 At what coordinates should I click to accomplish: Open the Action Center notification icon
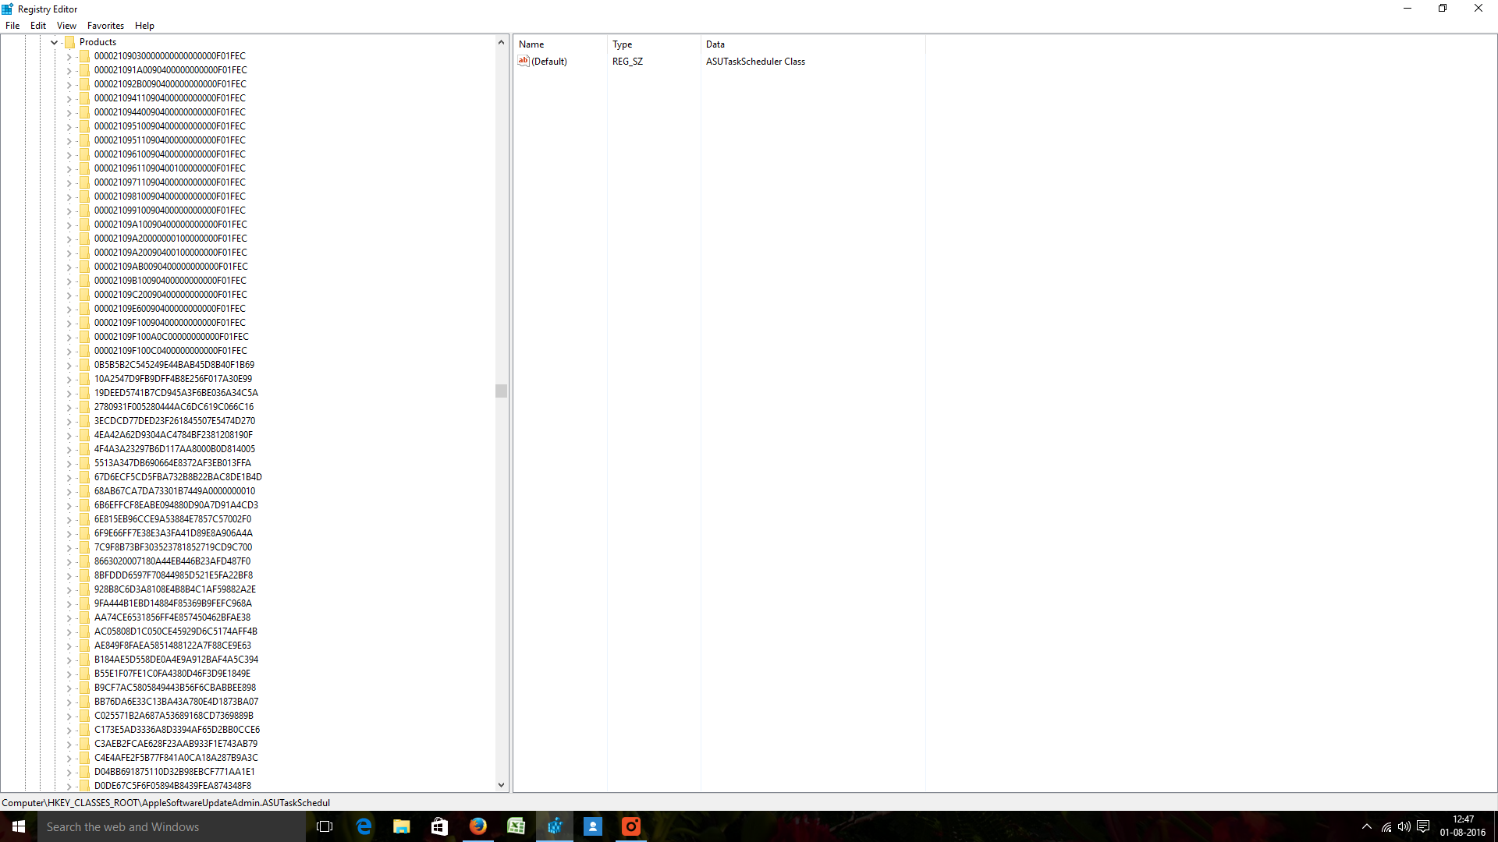pos(1423,826)
